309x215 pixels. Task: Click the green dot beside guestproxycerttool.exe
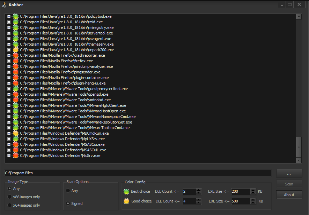pyautogui.click(x=16, y=89)
